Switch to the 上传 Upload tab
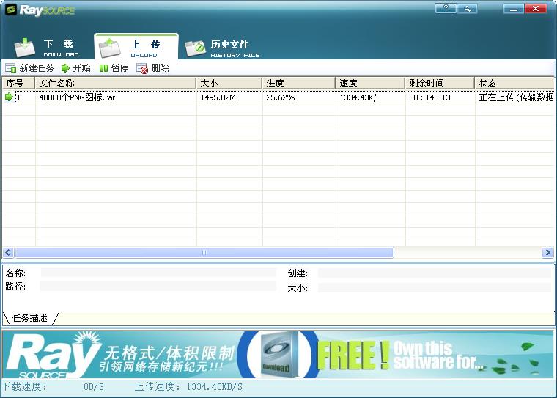Screen dimensions: 557x398 tap(136, 47)
